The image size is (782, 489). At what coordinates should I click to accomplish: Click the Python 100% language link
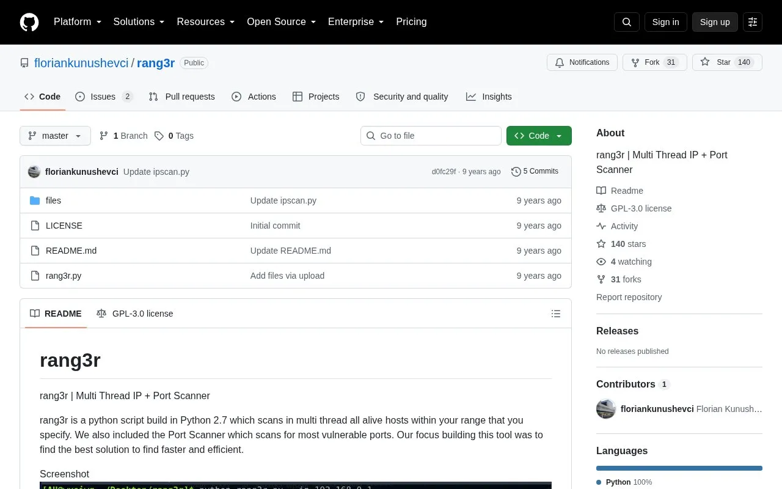(624, 482)
